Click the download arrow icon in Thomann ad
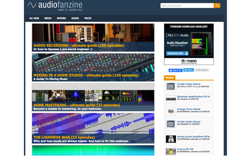The width and height of the screenshot is (247, 156). click(x=186, y=53)
